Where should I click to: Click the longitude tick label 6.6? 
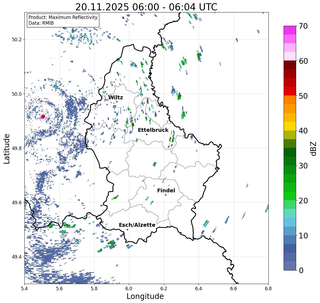point(234,289)
